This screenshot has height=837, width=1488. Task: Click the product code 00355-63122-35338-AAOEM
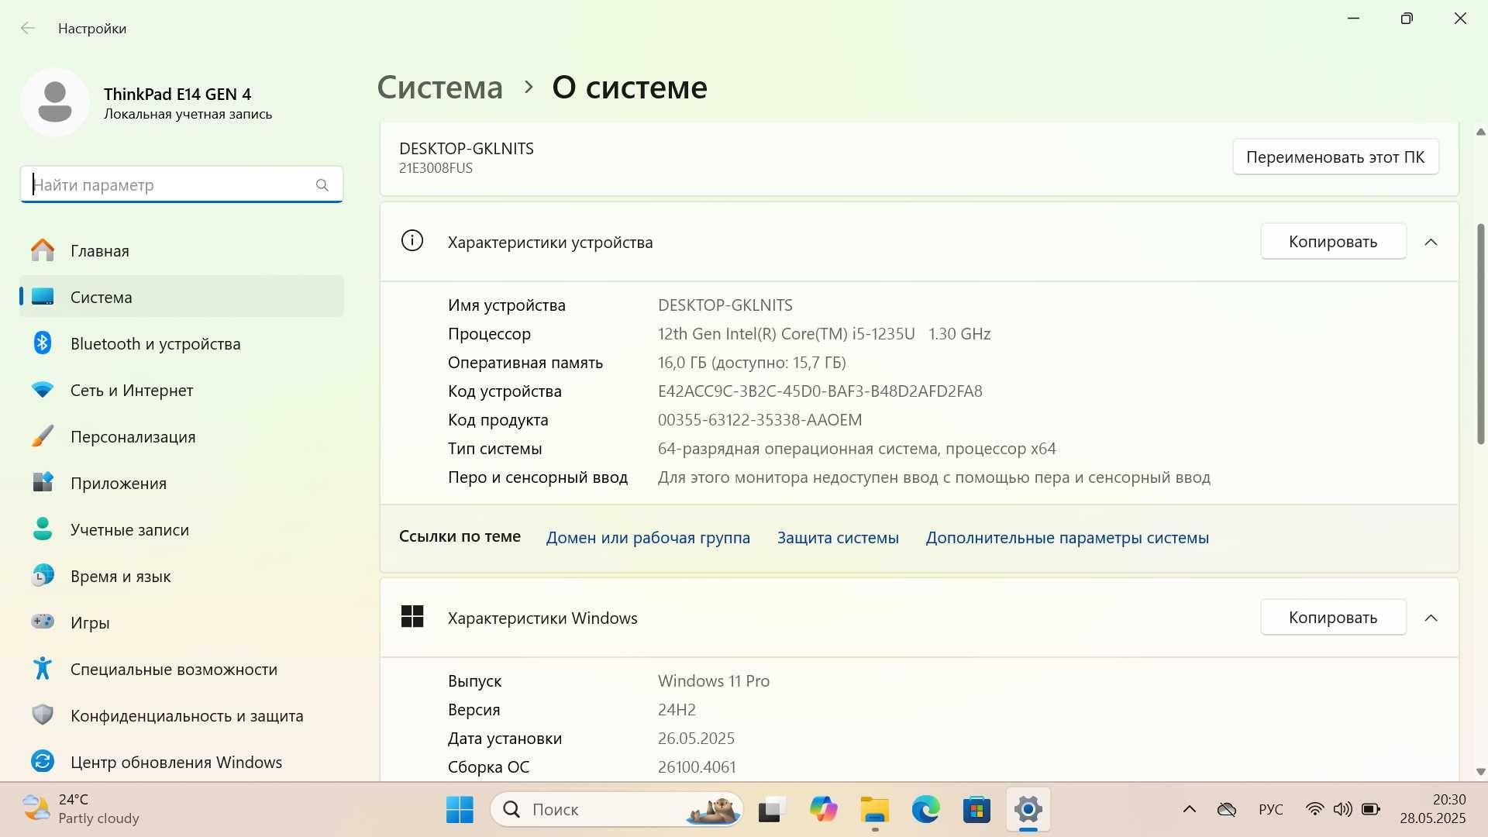[x=759, y=420]
